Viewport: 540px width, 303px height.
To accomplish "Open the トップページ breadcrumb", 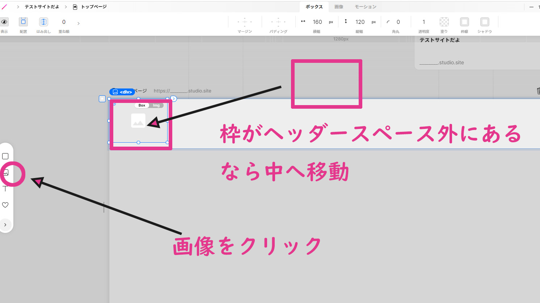I will click(x=94, y=7).
